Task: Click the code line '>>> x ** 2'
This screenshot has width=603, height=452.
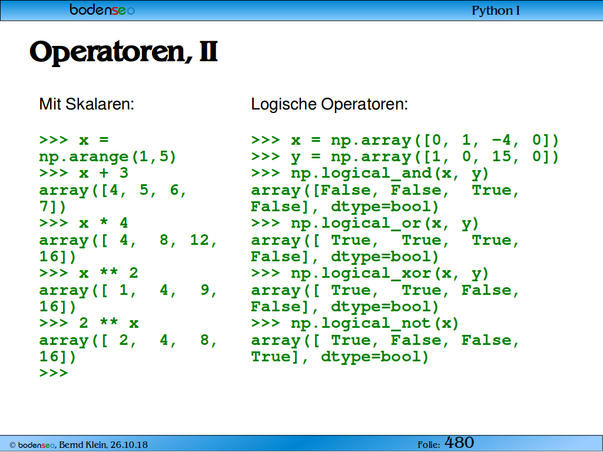Action: click(x=89, y=273)
